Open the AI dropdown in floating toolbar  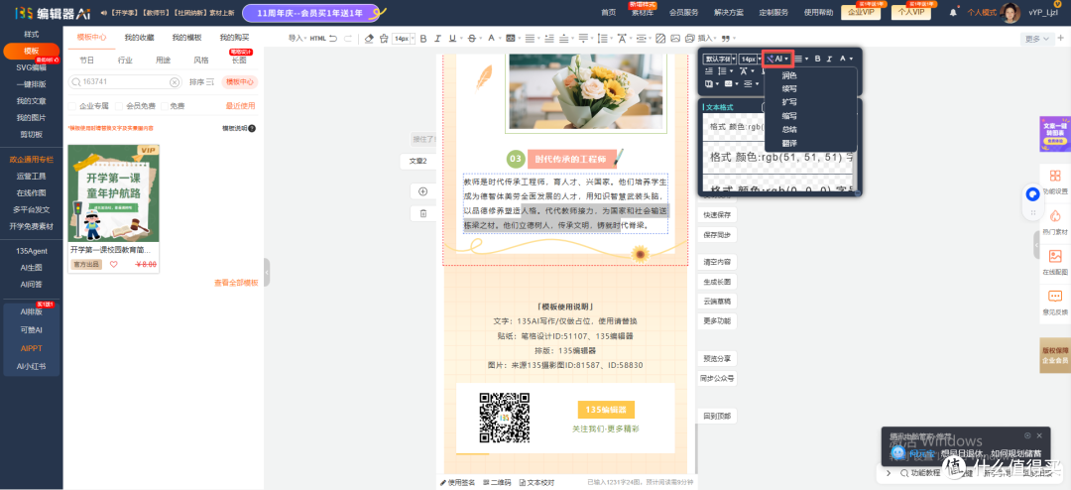(777, 59)
